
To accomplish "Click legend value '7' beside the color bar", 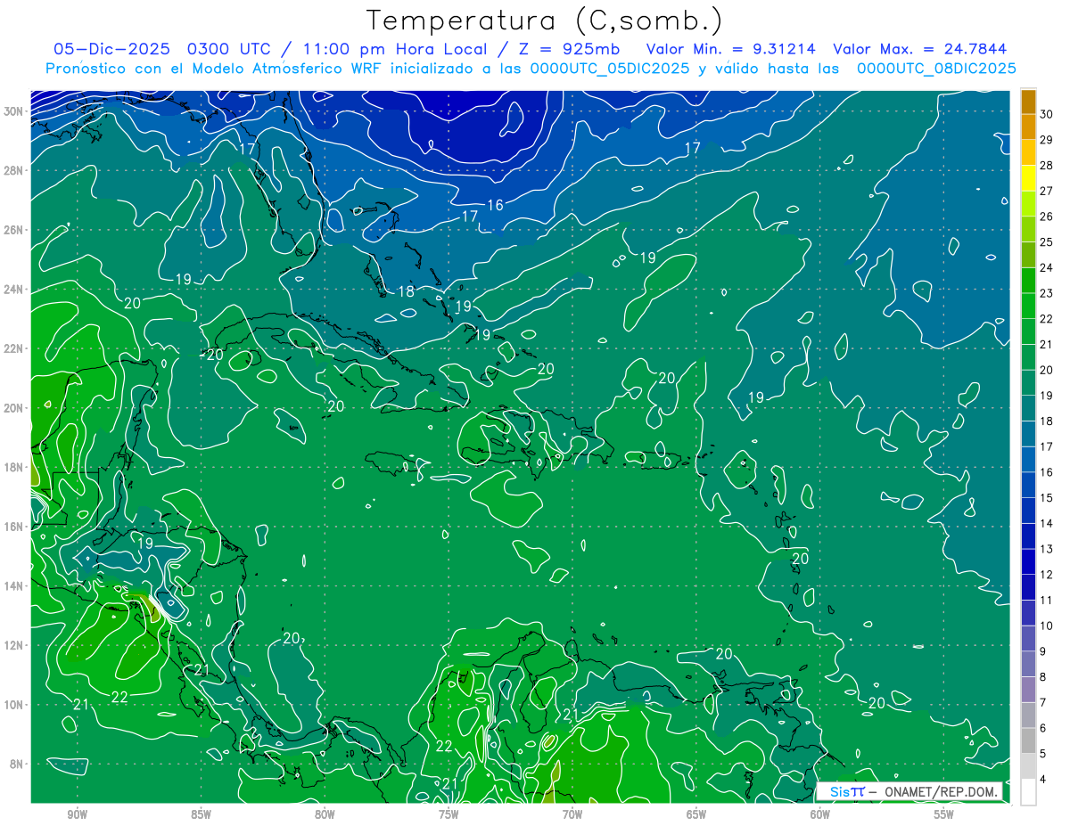I will (x=1044, y=702).
